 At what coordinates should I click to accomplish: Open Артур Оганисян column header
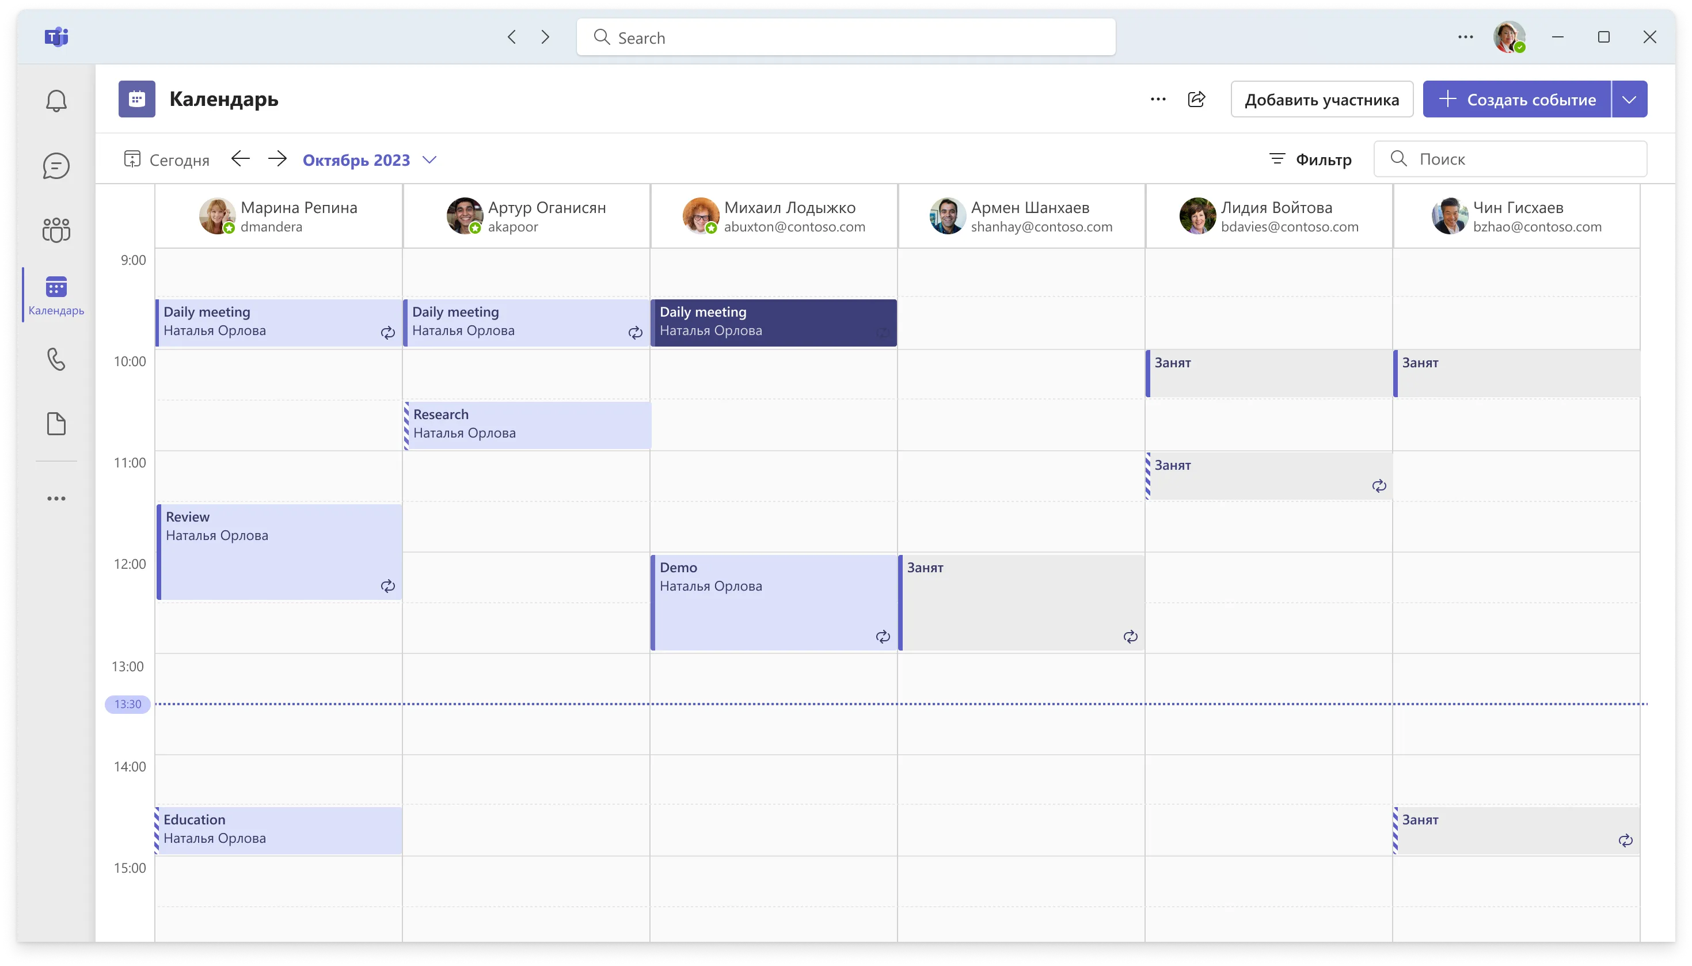coord(526,216)
